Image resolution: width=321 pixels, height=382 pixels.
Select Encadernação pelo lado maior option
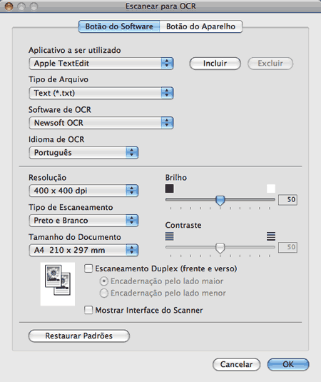(103, 281)
